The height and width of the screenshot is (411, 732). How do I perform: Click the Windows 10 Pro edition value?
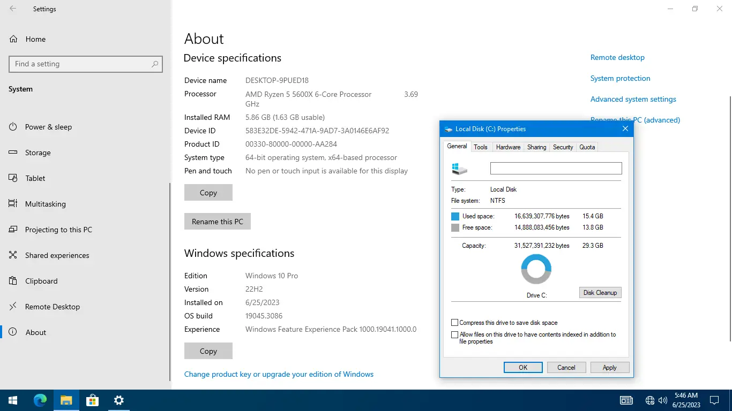[272, 276]
